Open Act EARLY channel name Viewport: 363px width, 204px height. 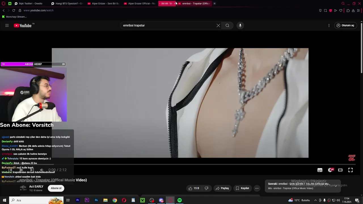36,187
